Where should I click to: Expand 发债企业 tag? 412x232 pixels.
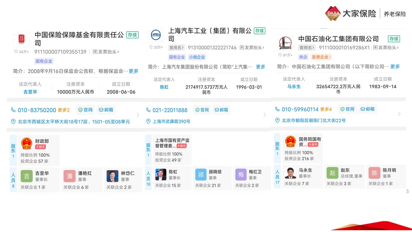point(321,57)
